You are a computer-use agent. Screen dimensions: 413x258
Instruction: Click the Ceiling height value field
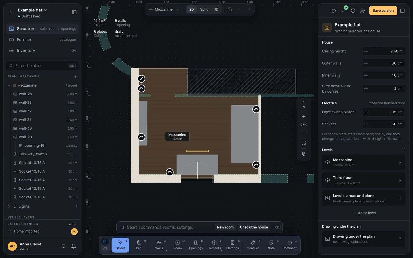point(384,51)
